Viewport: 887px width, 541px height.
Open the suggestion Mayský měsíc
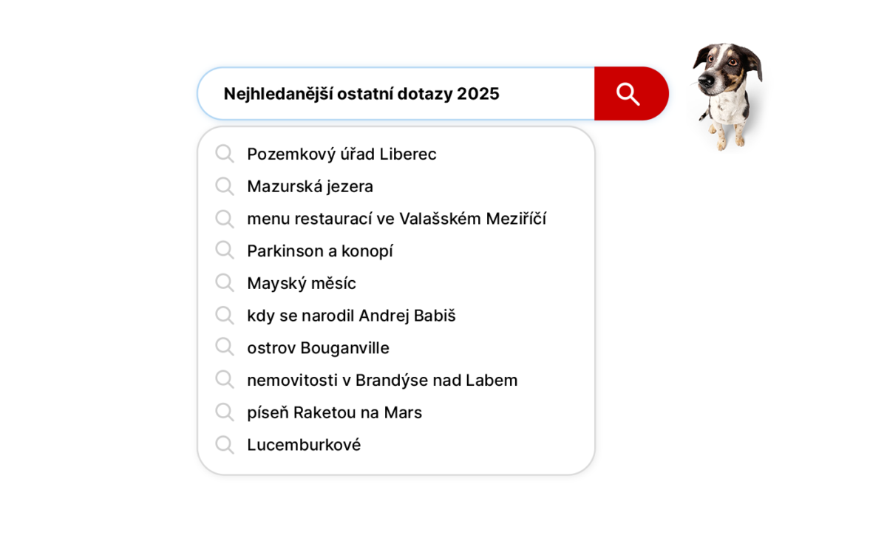302,283
